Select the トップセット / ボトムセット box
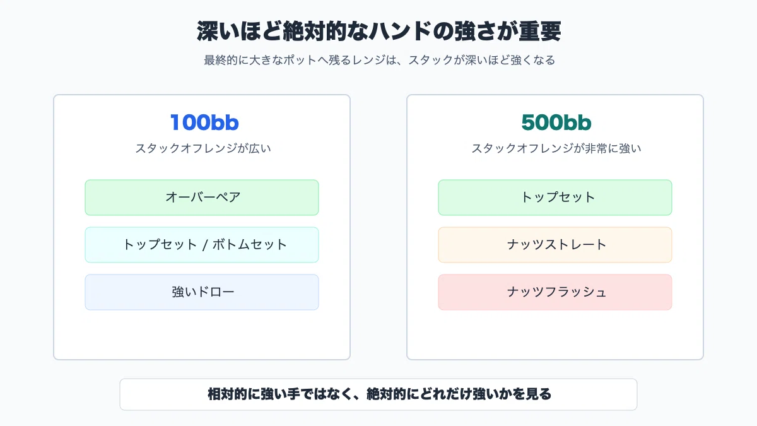This screenshot has width=757, height=426. 202,245
